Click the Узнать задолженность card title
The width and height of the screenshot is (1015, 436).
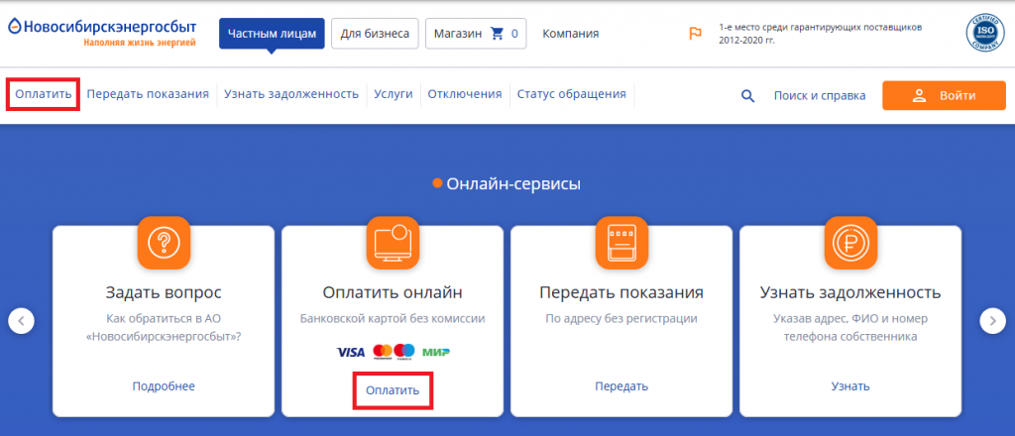tap(850, 293)
